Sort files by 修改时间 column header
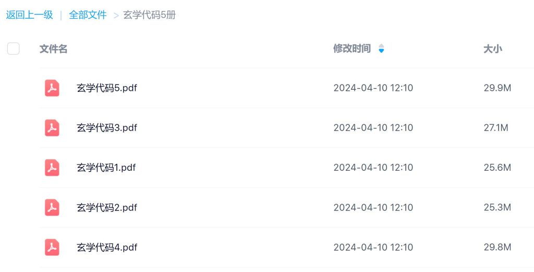This screenshot has width=534, height=272. tap(352, 49)
